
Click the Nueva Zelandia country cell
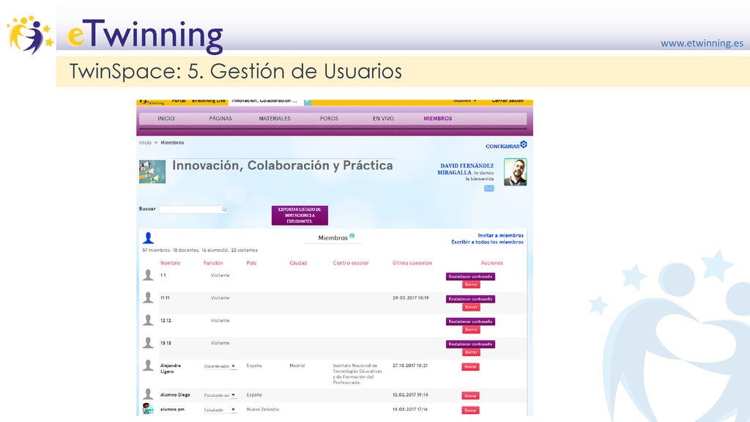click(263, 410)
